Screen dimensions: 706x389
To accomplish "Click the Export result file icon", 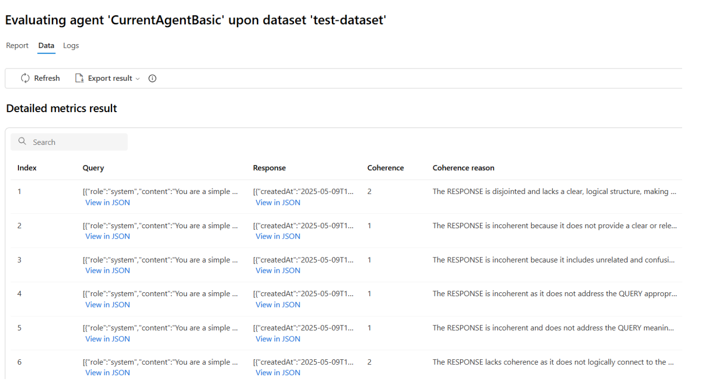I will (79, 78).
